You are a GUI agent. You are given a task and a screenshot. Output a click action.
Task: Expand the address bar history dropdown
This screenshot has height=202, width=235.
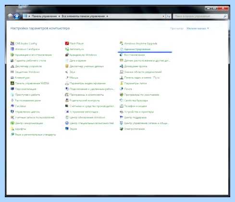(x=163, y=16)
